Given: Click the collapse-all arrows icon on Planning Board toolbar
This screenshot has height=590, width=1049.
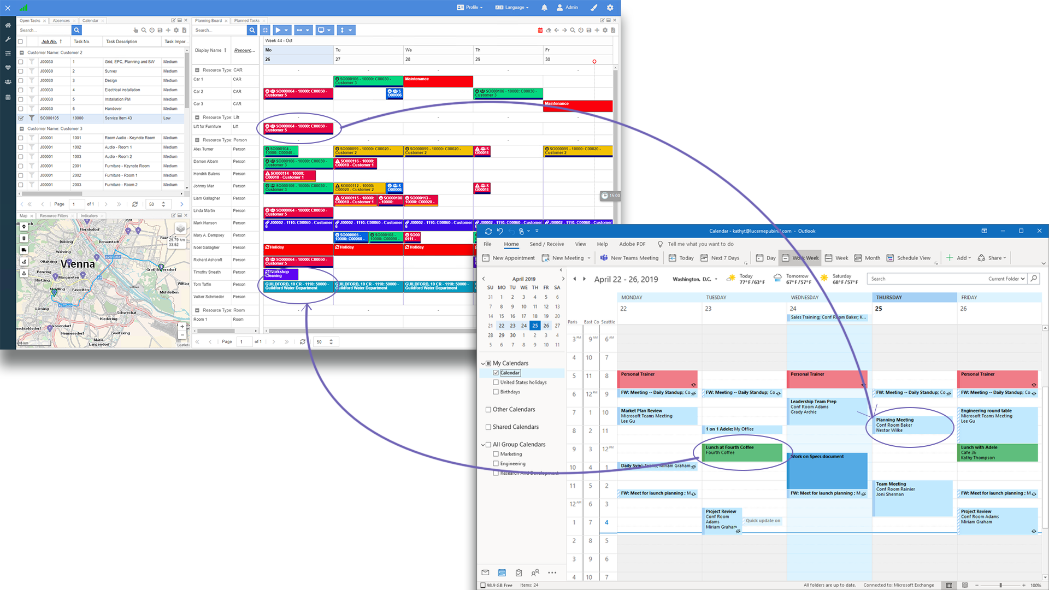Looking at the screenshot, I should [x=265, y=30].
